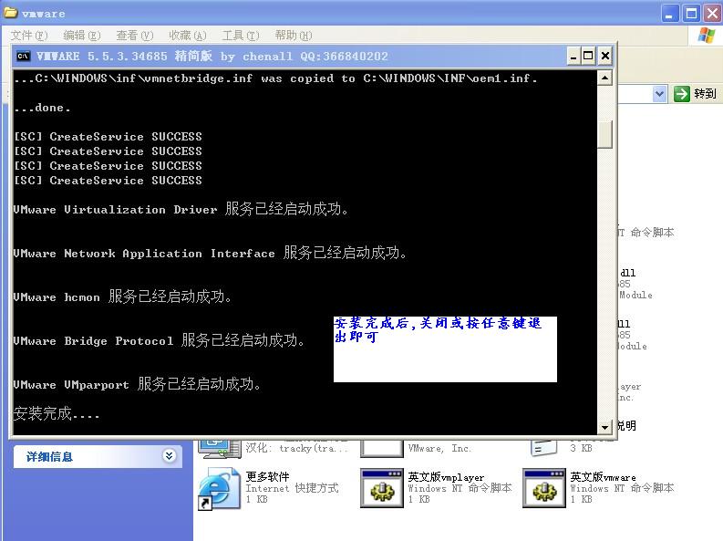Open the address bar dropdown arrow

(660, 94)
